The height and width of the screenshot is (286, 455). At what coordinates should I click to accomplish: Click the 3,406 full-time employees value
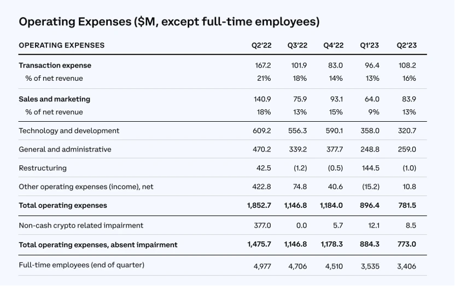click(x=406, y=265)
